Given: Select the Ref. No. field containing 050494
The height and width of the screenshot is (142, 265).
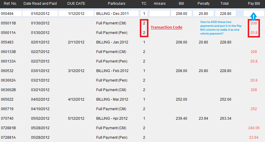Looking at the screenshot, I should (x=11, y=14).
